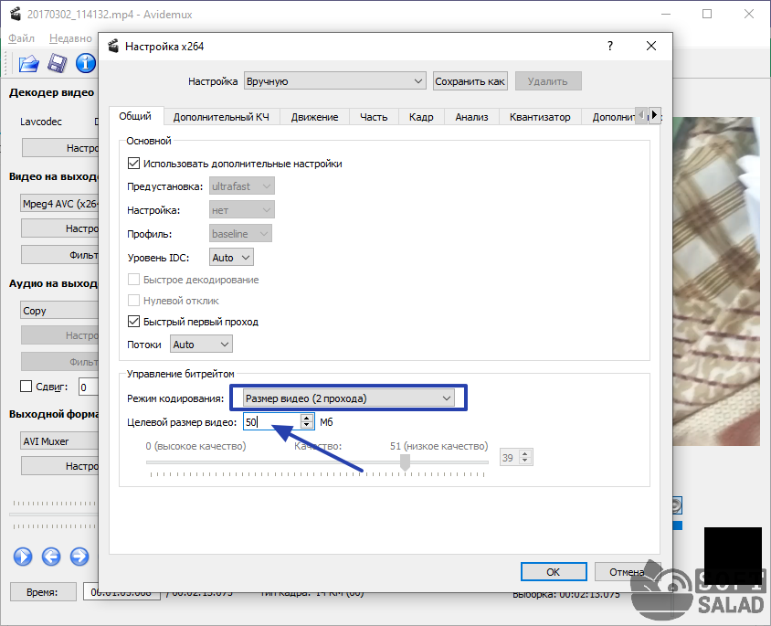Open the Настройка preset dropdown (Вручную)
This screenshot has height=626, width=771.
(x=335, y=81)
